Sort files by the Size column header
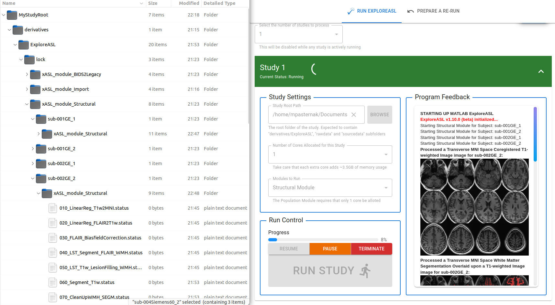Viewport: 555px width, 305px height. (158, 3)
